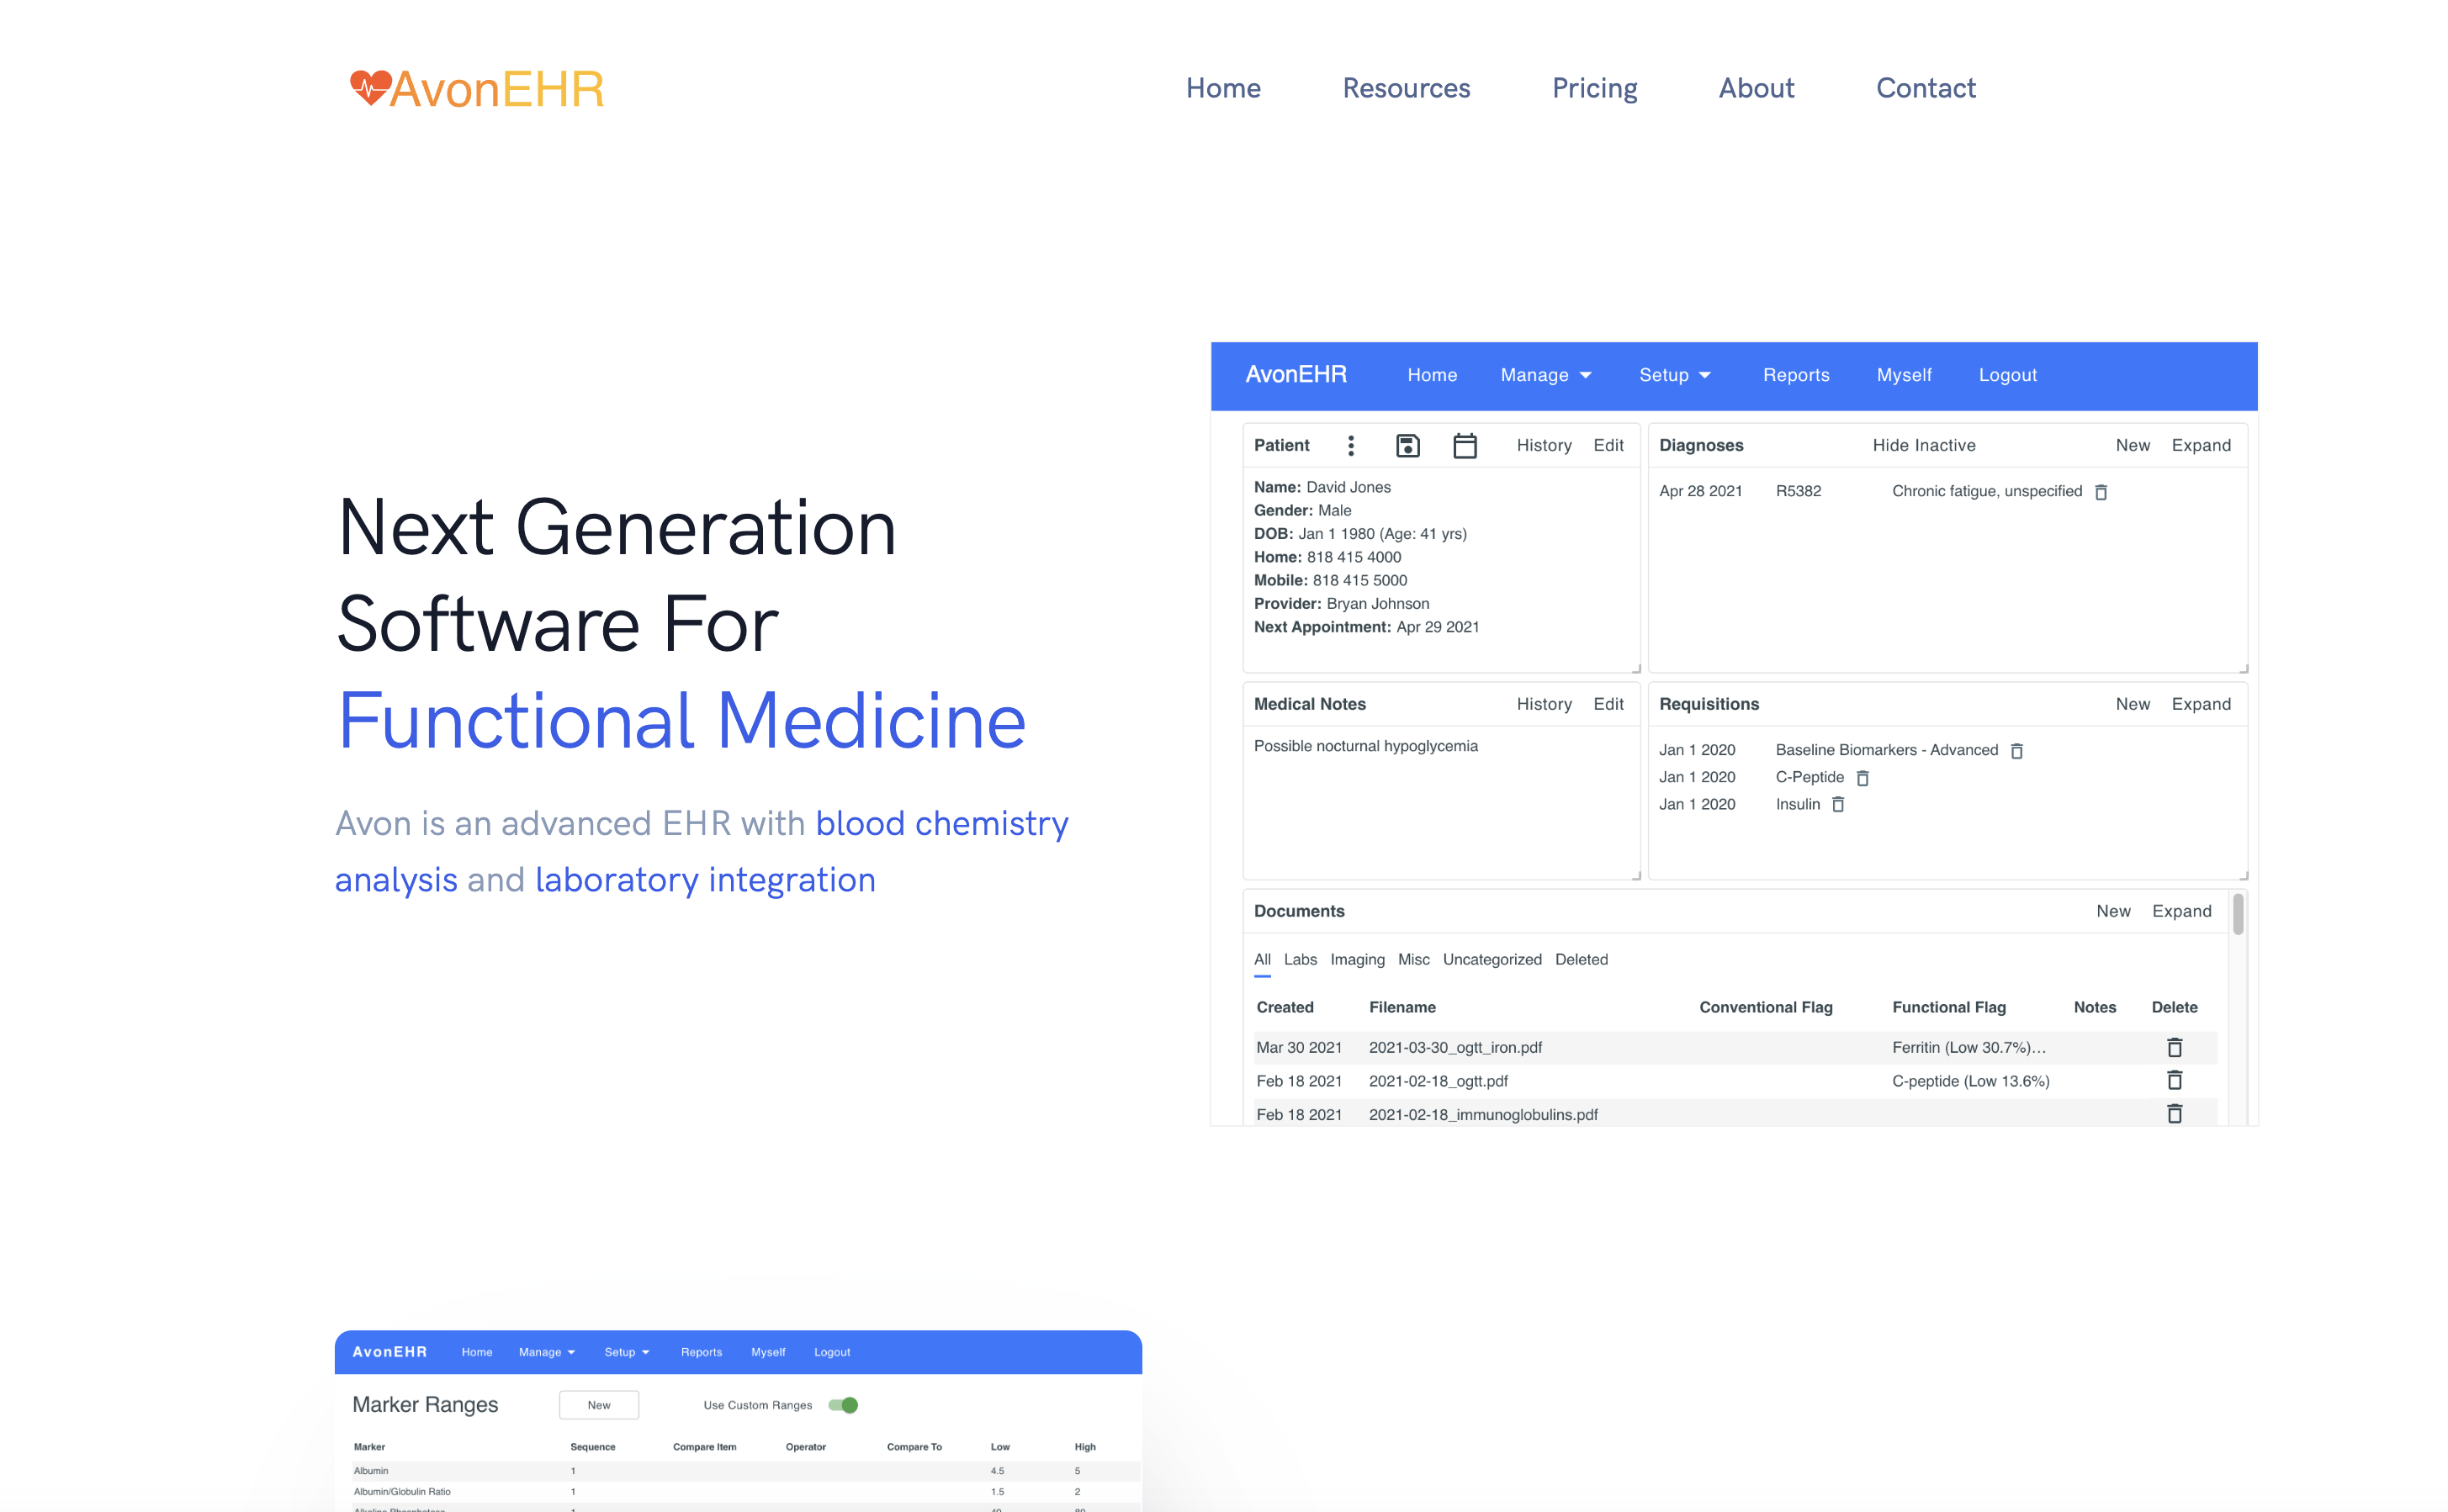
Task: Open the Manage dropdown in the blue navbar
Action: 1545,375
